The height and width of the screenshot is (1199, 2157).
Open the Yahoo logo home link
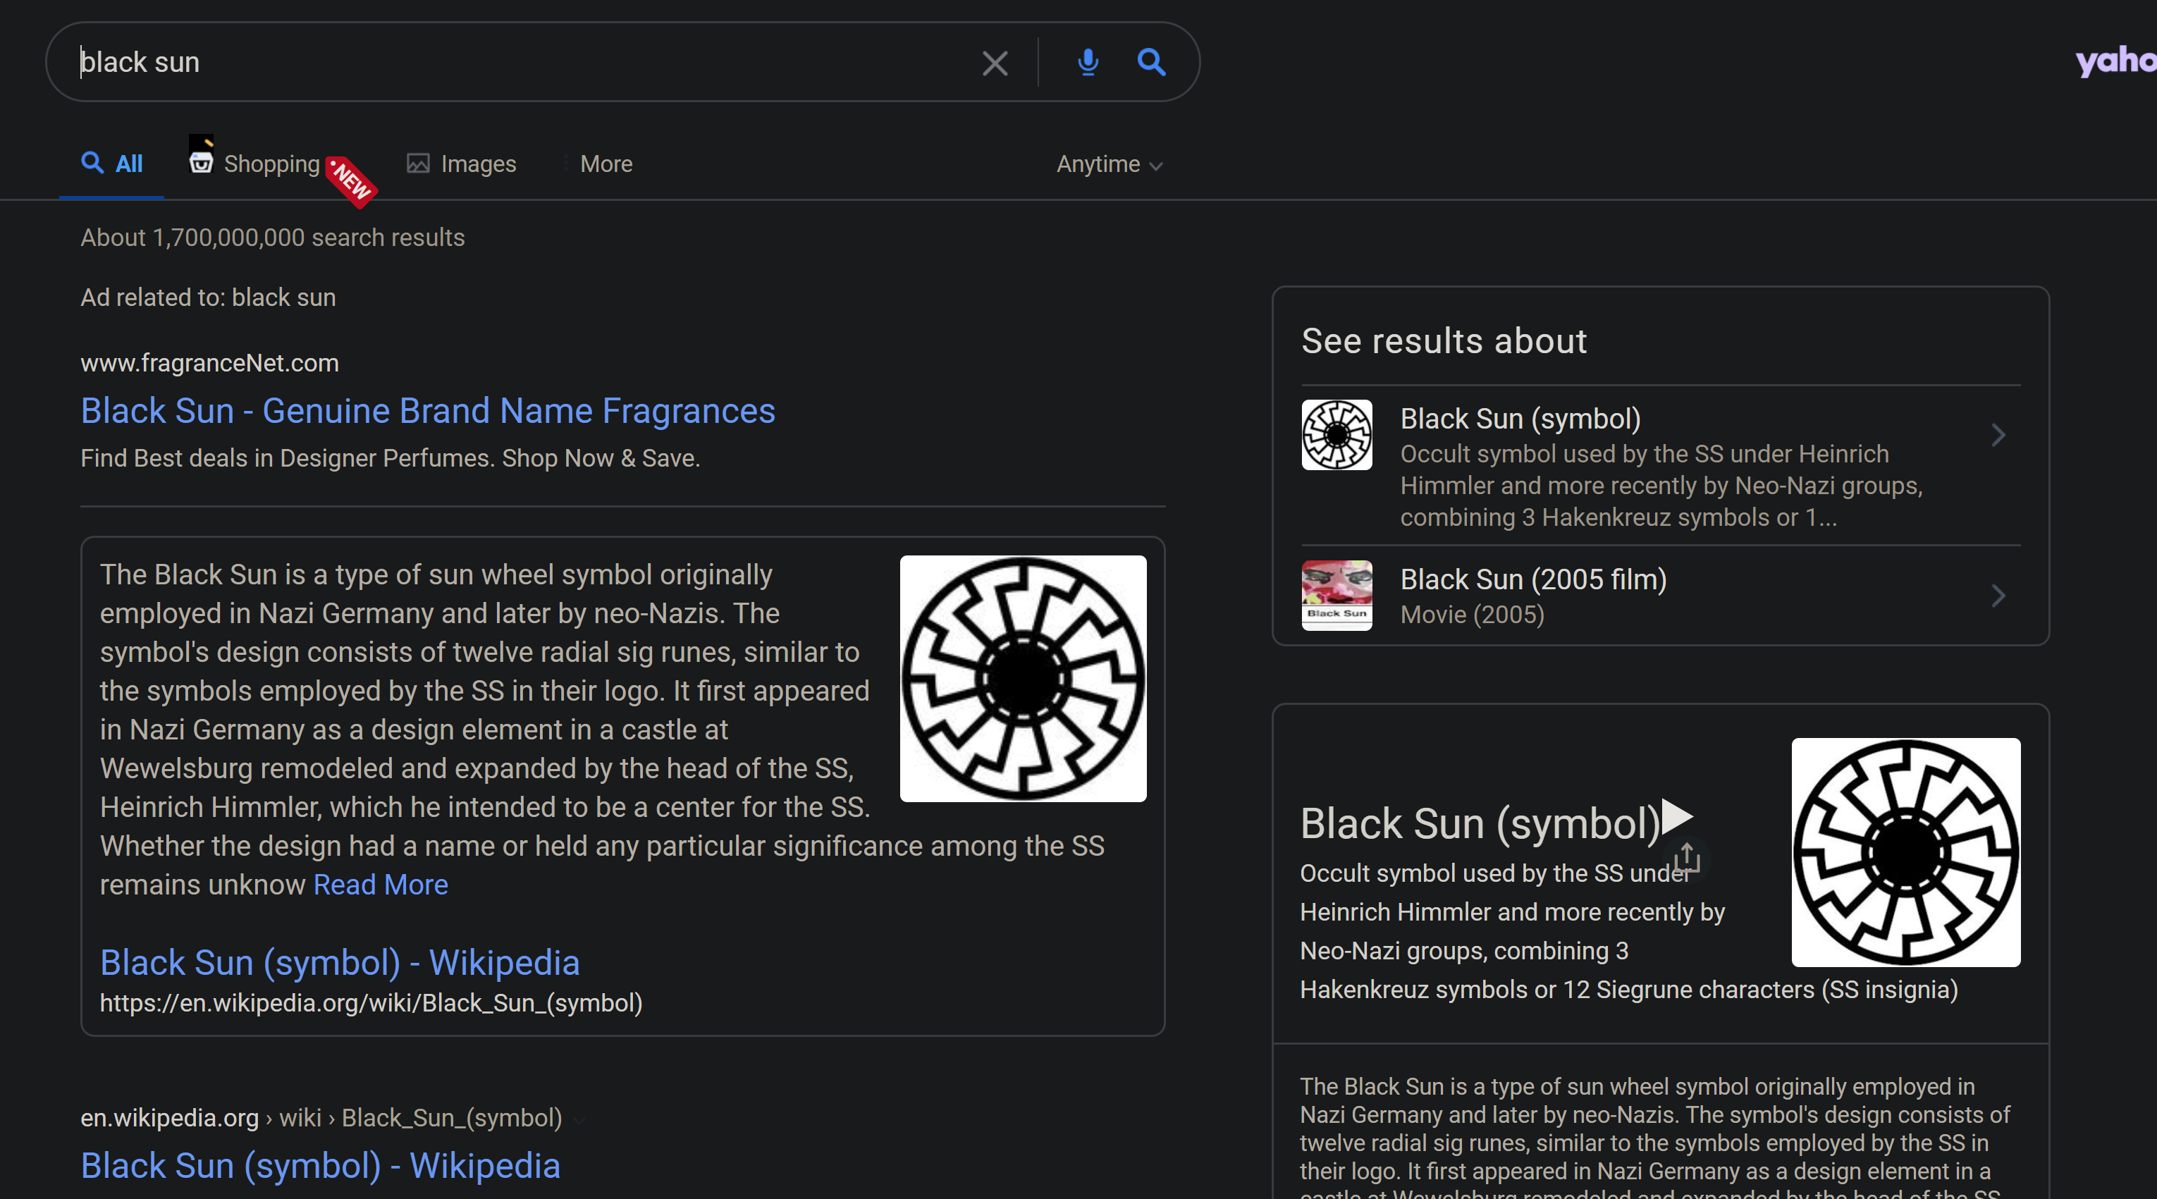click(2115, 61)
